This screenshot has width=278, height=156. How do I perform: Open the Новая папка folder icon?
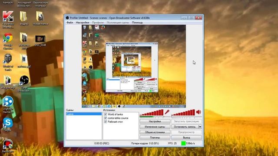coord(40,18)
